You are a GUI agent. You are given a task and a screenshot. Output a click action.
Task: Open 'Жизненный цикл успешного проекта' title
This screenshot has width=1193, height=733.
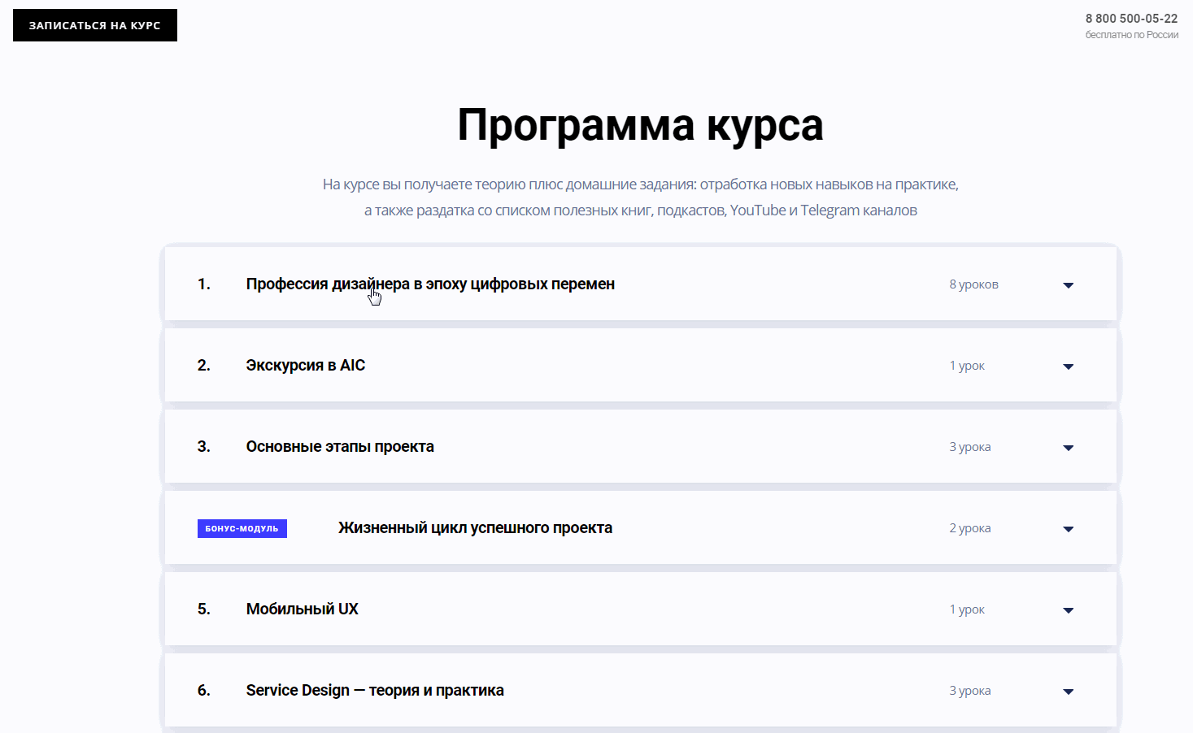pos(475,528)
